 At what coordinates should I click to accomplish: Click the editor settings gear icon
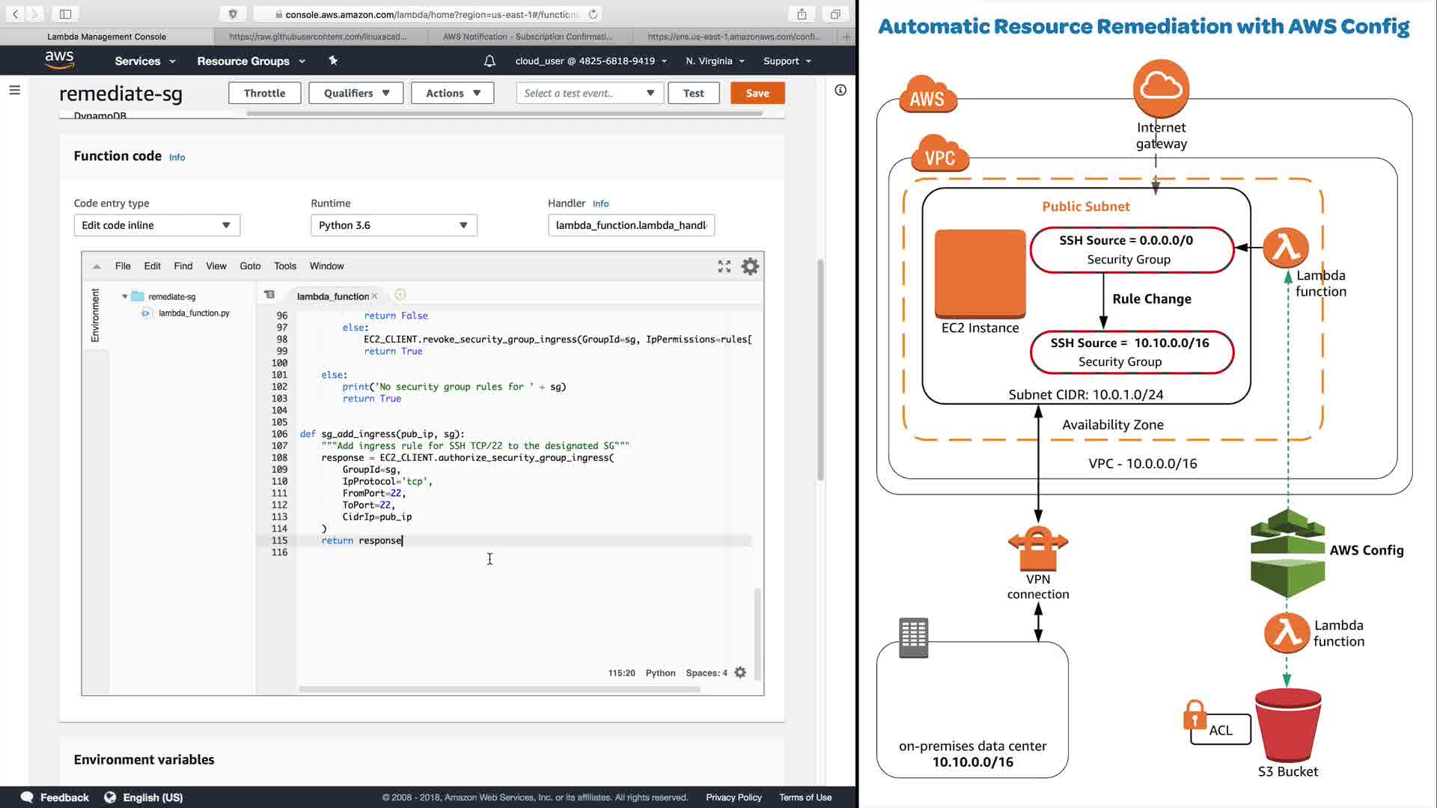pos(750,266)
